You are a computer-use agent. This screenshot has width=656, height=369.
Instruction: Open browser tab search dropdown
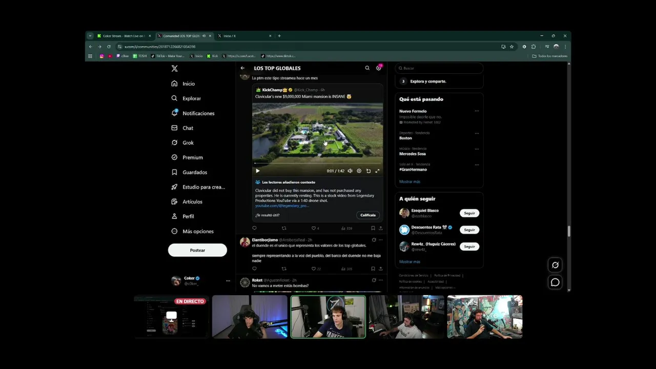point(90,36)
